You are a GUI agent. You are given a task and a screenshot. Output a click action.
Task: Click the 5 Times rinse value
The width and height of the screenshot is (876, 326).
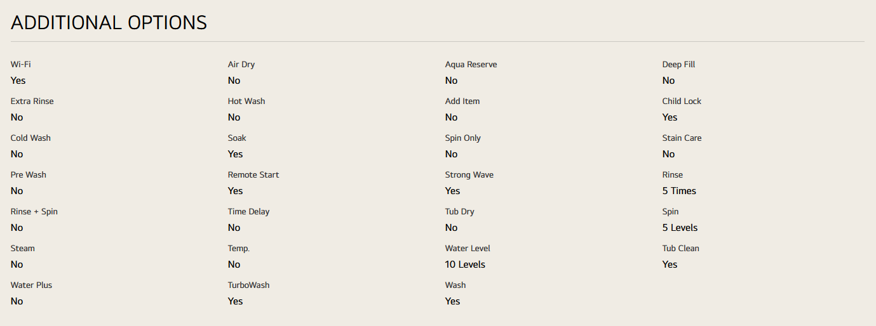point(679,191)
